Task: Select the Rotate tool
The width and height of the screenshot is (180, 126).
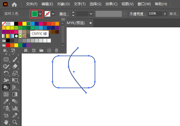Action: click(6, 73)
